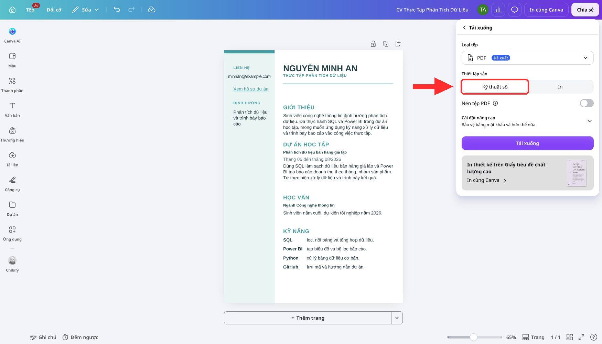Image resolution: width=602 pixels, height=344 pixels.
Task: Select the Kỹ thuật số preset
Action: (x=495, y=87)
